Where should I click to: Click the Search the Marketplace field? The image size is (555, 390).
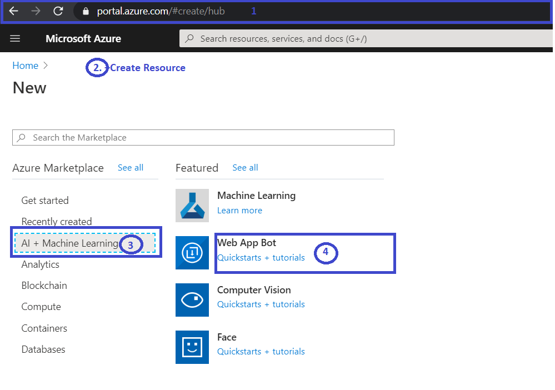203,137
